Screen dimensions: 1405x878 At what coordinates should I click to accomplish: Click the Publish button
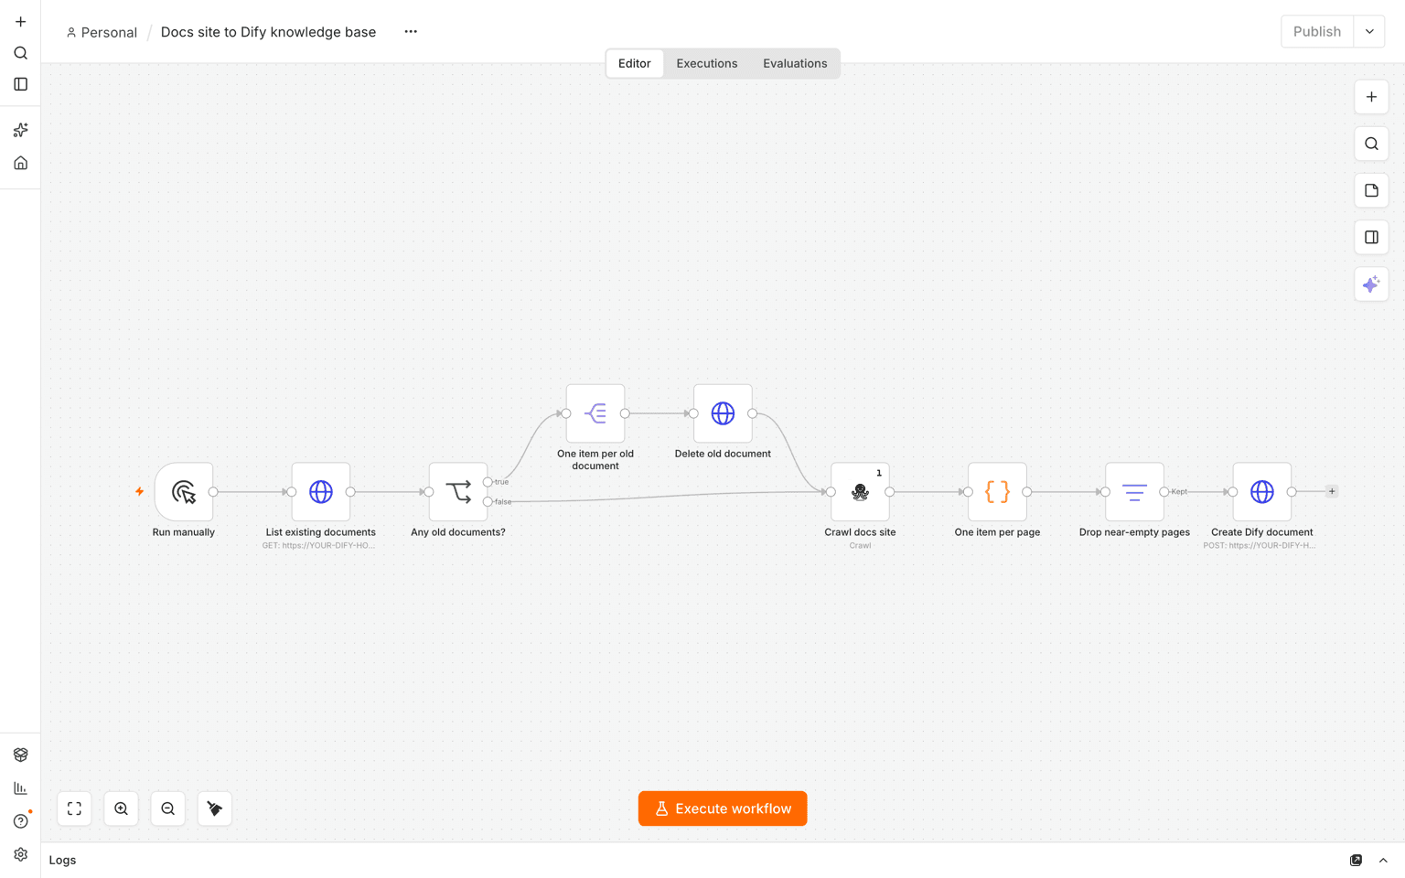1317,31
